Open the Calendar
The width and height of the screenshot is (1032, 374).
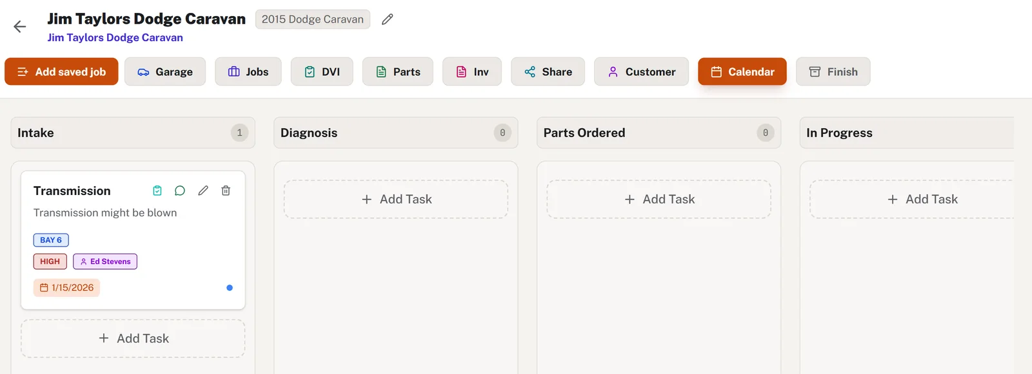pos(742,71)
